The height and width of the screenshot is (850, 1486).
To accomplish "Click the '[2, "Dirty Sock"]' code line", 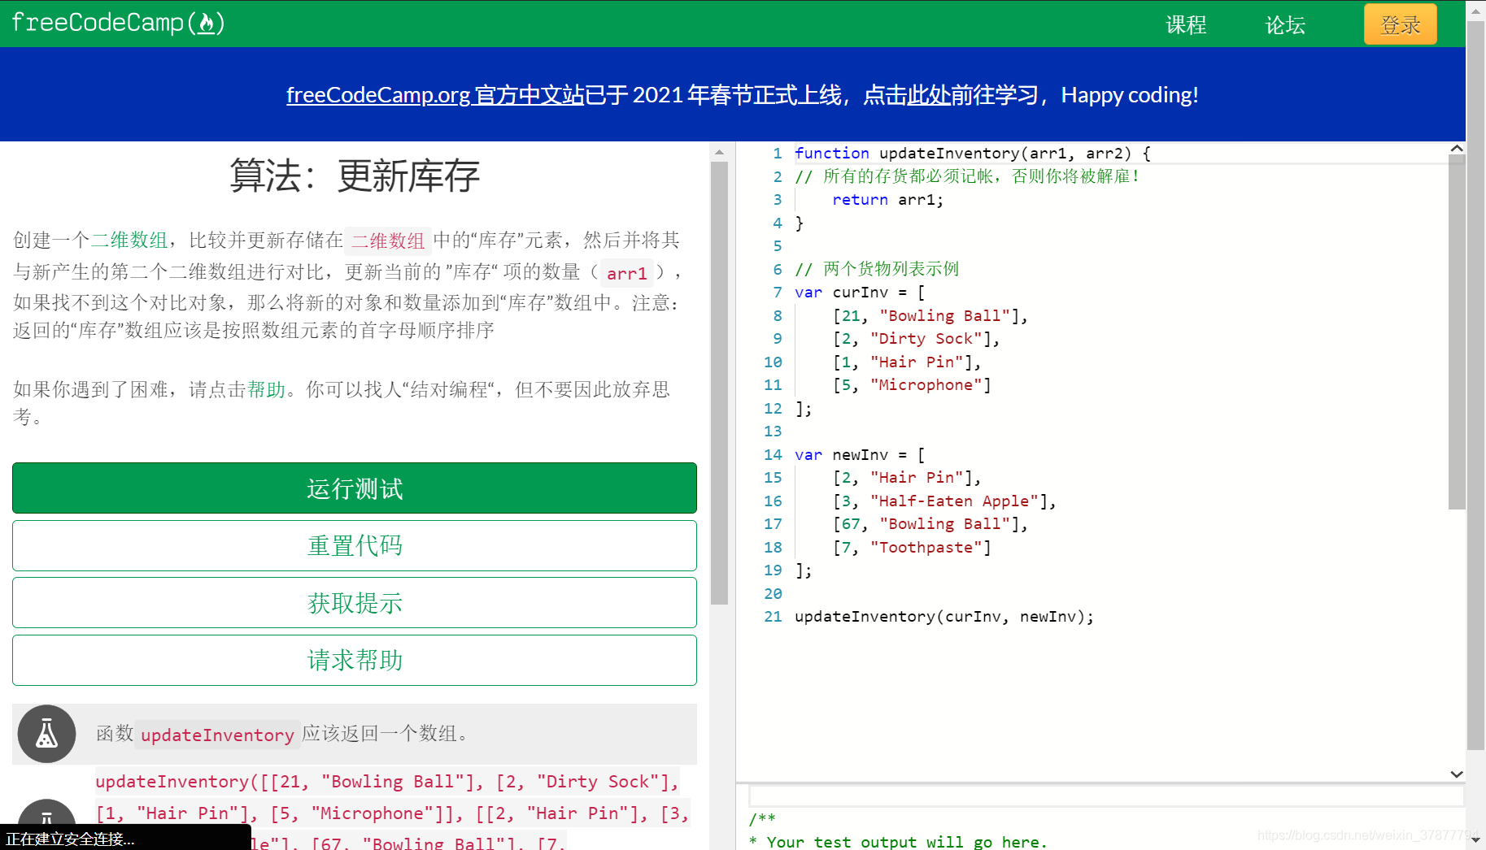I will click(916, 339).
